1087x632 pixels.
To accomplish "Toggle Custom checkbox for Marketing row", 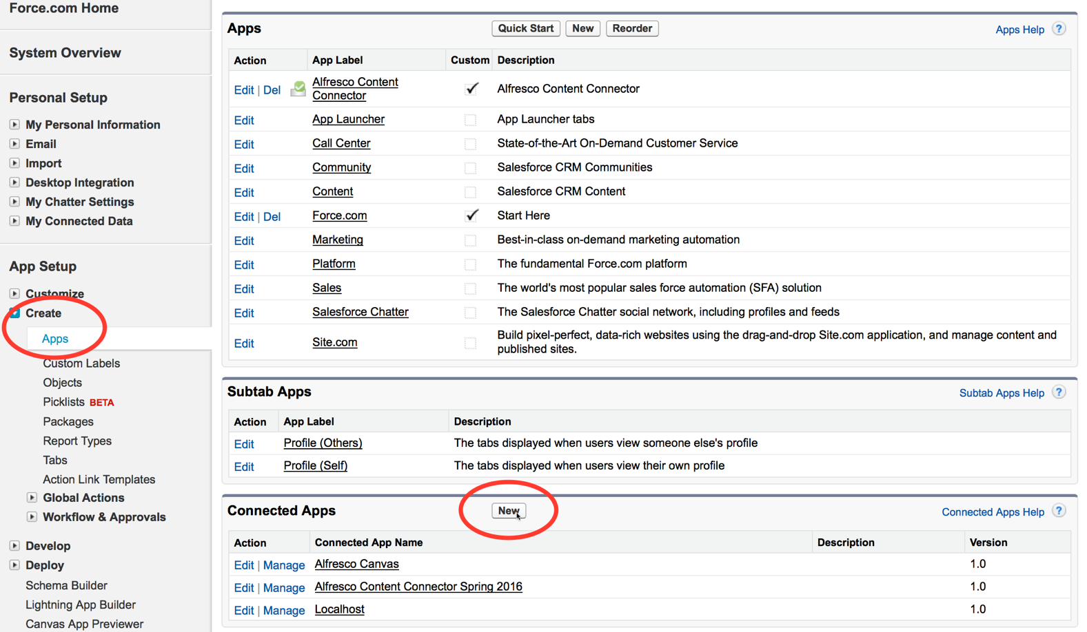I will click(470, 240).
